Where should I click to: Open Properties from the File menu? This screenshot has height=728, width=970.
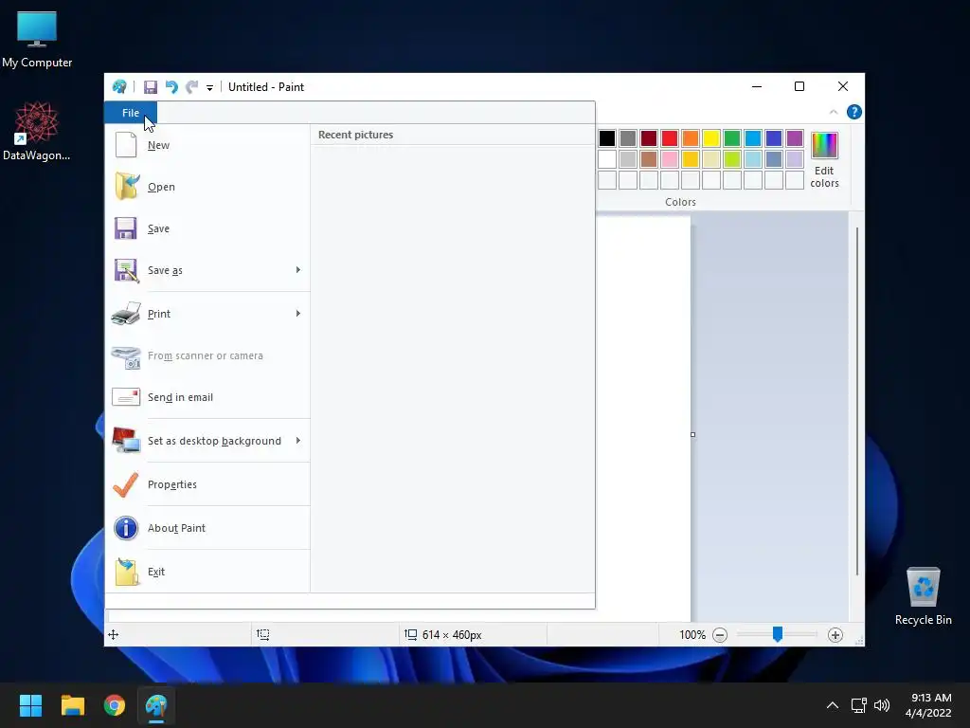(207, 484)
